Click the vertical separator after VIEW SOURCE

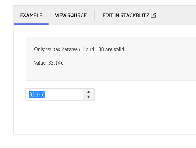[94, 15]
